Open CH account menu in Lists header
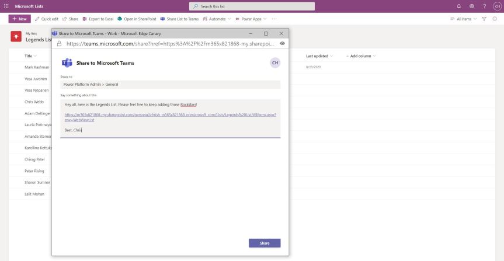Viewport: 504px width, 261px height. tap(497, 6)
